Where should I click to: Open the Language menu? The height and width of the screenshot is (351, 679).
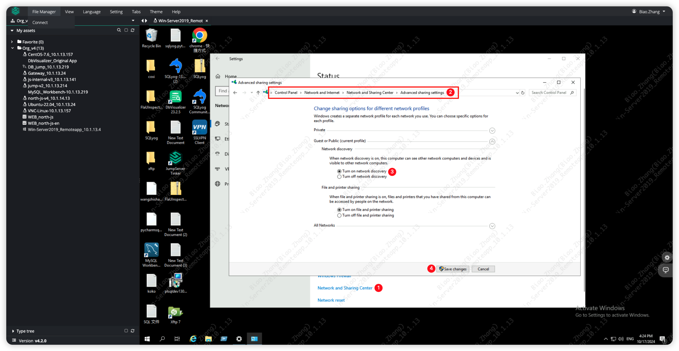(92, 11)
